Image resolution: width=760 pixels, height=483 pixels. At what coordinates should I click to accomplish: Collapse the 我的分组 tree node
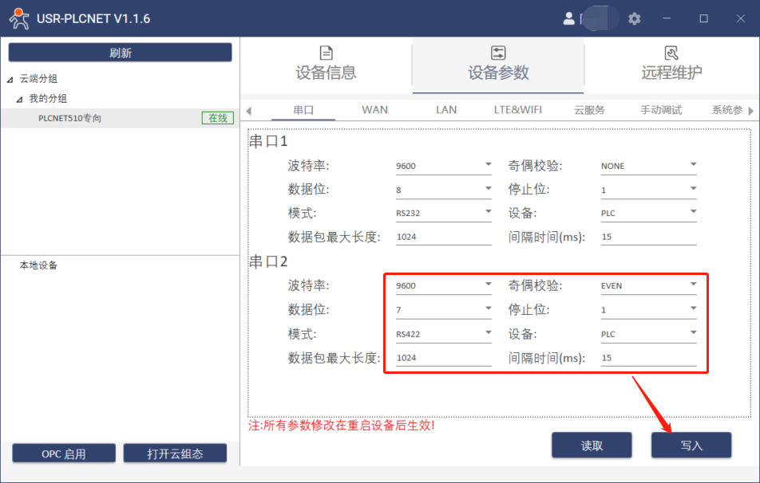(x=20, y=100)
